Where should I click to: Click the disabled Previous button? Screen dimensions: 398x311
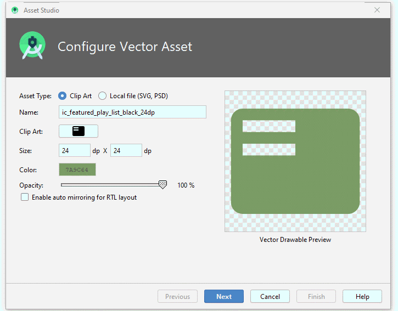[x=177, y=296]
